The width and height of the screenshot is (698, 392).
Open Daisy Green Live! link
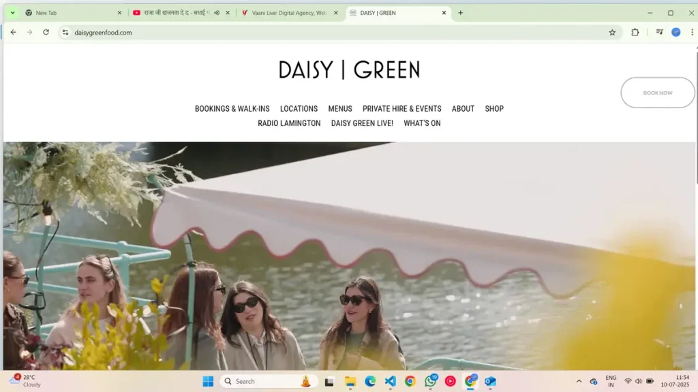tap(362, 123)
